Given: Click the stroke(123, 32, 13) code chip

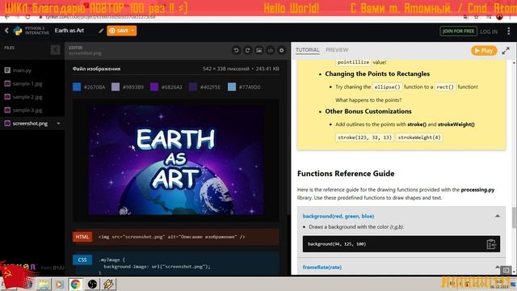Looking at the screenshot, I should click(x=364, y=137).
